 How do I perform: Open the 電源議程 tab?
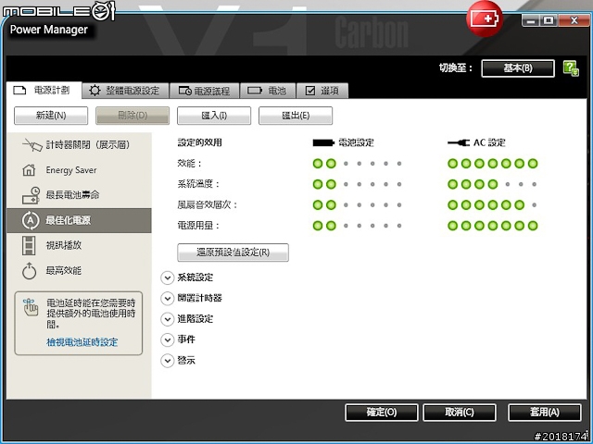point(205,91)
